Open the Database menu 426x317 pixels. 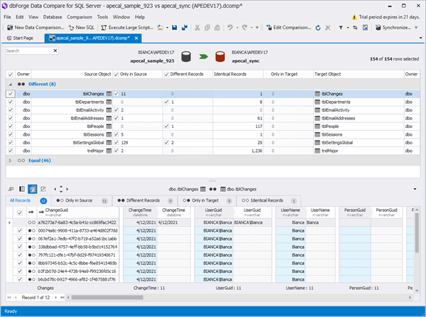point(53,17)
